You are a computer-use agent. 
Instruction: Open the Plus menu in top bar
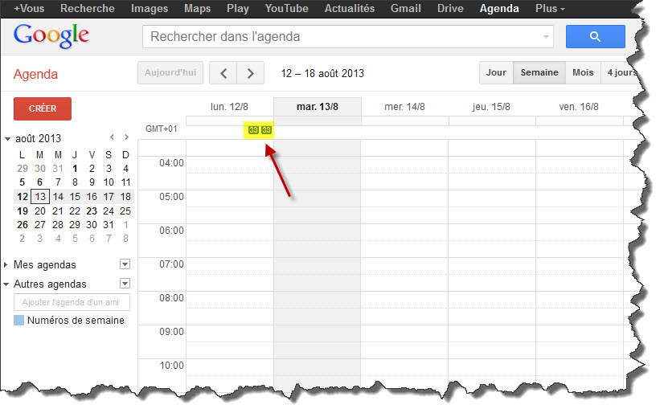550,9
